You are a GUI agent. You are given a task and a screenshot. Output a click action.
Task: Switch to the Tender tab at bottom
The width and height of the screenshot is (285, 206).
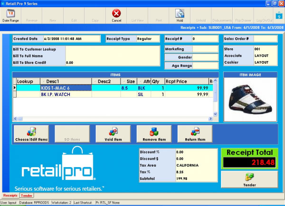(27, 196)
